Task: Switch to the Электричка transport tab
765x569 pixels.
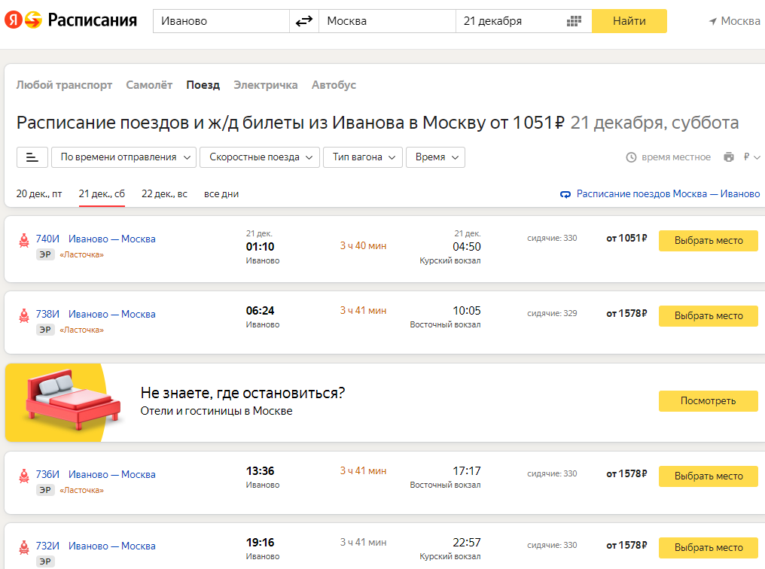Action: (265, 85)
